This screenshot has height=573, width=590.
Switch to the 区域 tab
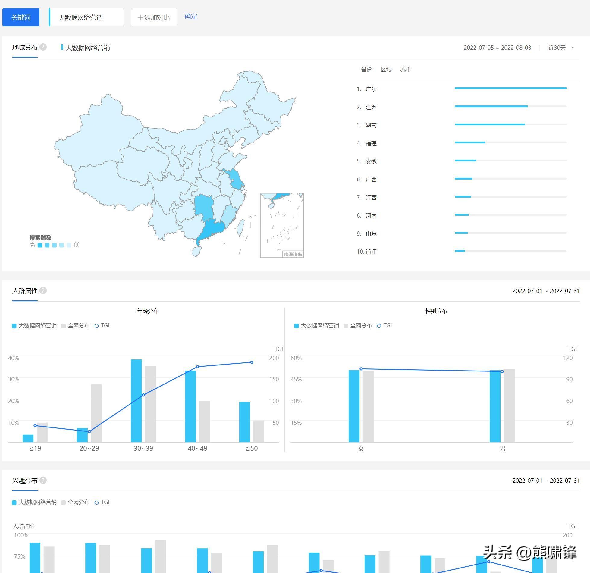click(386, 70)
